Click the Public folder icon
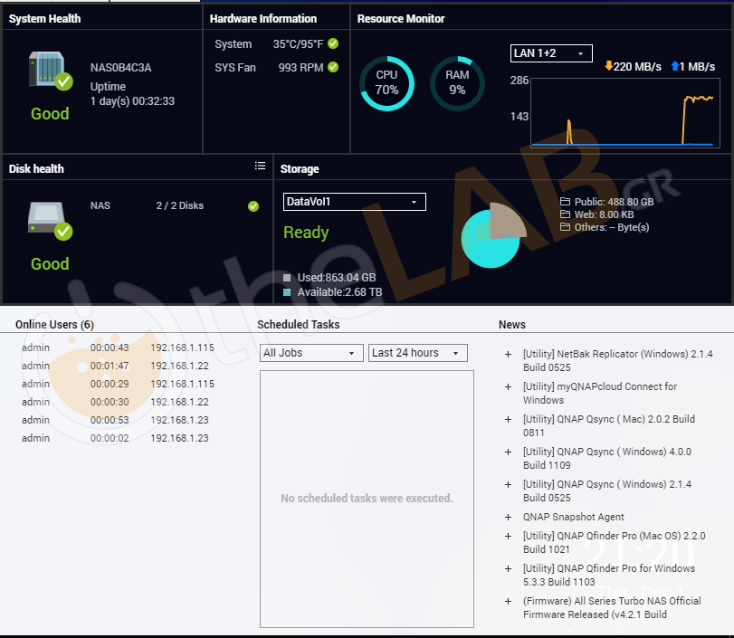 [x=565, y=202]
